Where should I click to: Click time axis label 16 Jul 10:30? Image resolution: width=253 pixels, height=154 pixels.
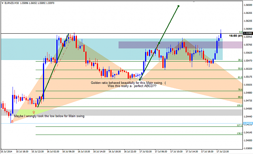[84, 152]
